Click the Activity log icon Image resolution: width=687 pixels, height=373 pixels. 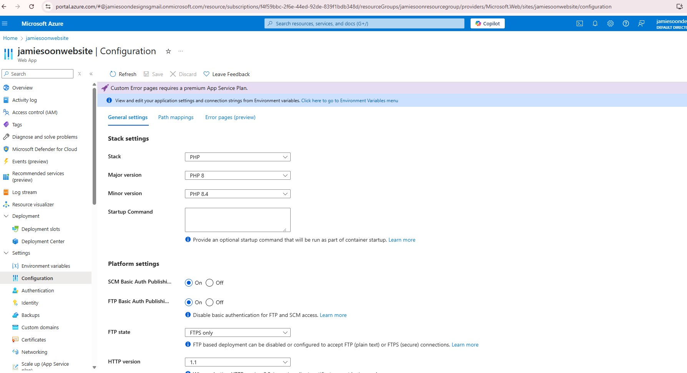6,100
